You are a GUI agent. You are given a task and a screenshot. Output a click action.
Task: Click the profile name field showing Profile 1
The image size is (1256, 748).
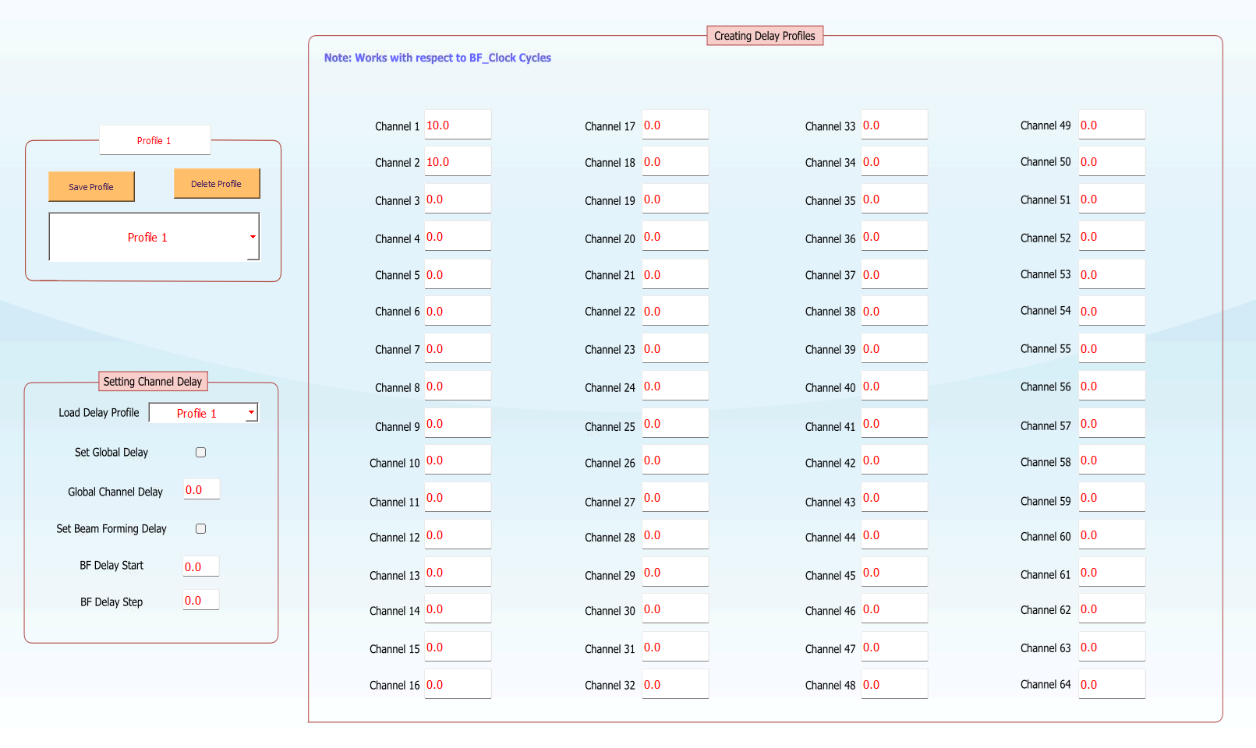154,140
